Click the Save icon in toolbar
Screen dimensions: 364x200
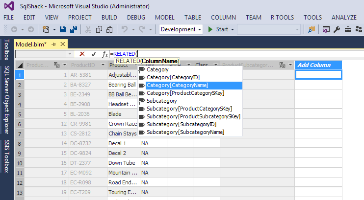click(64, 29)
